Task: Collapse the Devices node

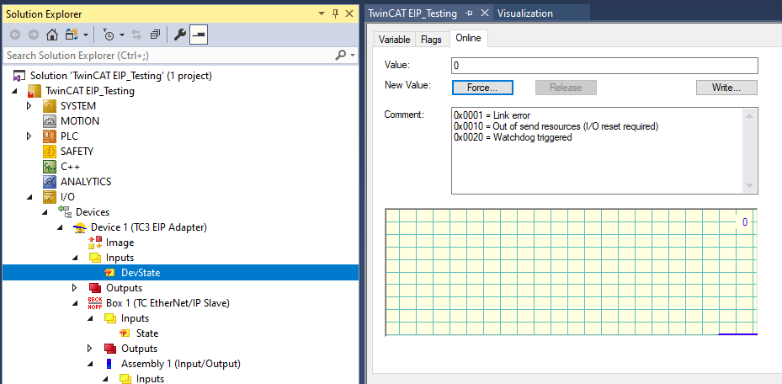Action: (x=44, y=212)
